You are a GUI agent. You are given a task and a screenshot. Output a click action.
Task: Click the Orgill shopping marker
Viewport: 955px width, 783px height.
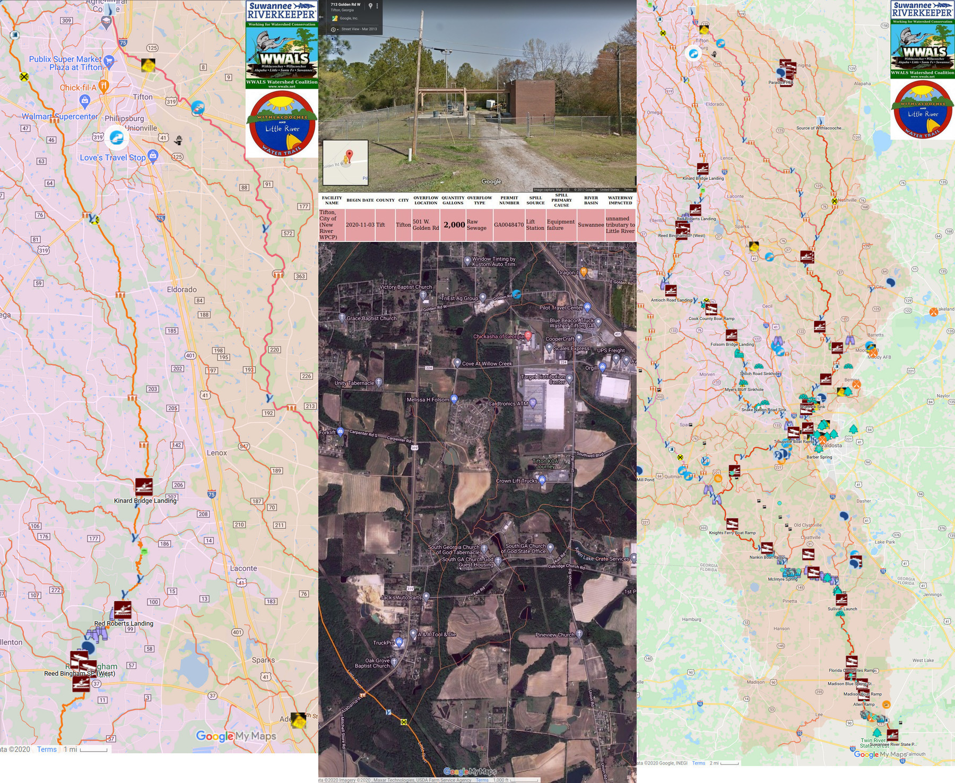pyautogui.click(x=603, y=367)
